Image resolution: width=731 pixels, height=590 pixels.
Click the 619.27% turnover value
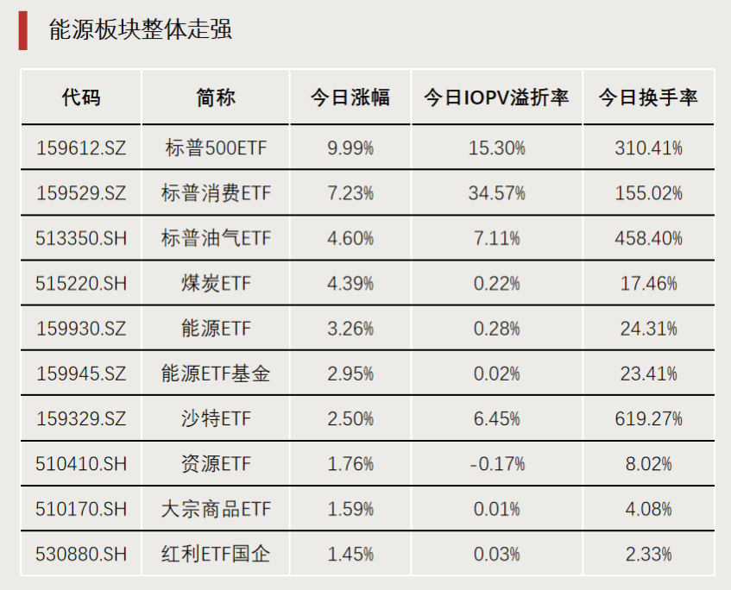(x=648, y=418)
